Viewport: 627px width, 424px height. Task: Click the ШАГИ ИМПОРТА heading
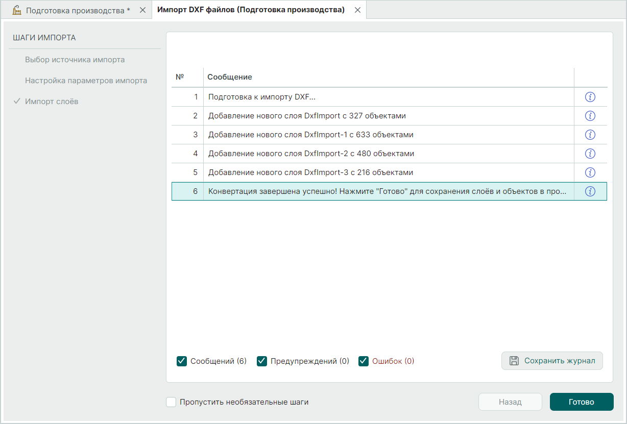44,38
